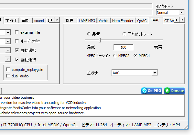Image resolution: width=194 pixels, height=135 pixels.
Task: Switch to the コンテナ tab in left panel
Action: [11, 21]
